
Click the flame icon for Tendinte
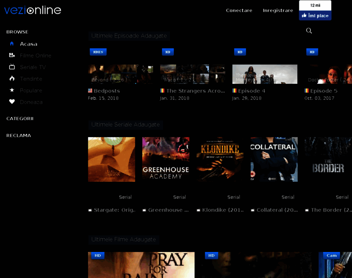pos(12,78)
